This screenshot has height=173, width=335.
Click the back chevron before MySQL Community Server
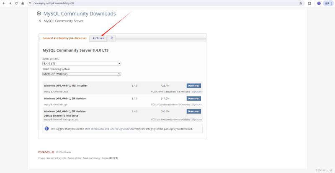coord(40,21)
